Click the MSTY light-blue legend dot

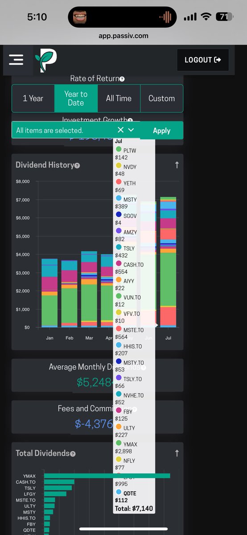[x=119, y=199]
